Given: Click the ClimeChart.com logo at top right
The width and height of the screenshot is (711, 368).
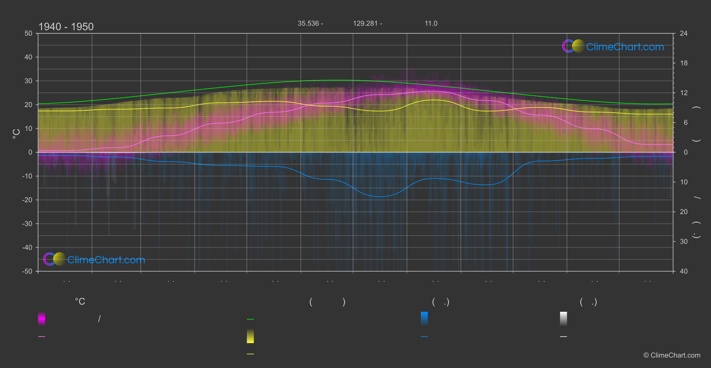Looking at the screenshot, I should (613, 46).
